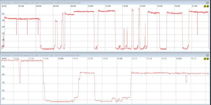The height and width of the screenshot is (105, 211).
Task: Click the 13:45 time label
Action: (x=46, y=59)
